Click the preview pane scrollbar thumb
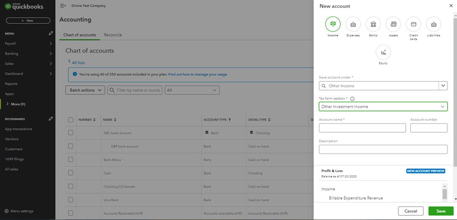 (x=445, y=194)
